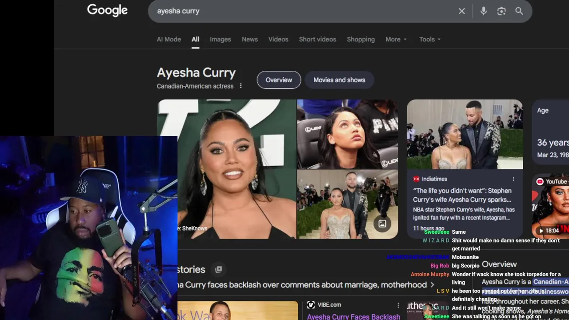The width and height of the screenshot is (569, 320).
Task: Click chat message from Big Rob
Action: (x=465, y=266)
